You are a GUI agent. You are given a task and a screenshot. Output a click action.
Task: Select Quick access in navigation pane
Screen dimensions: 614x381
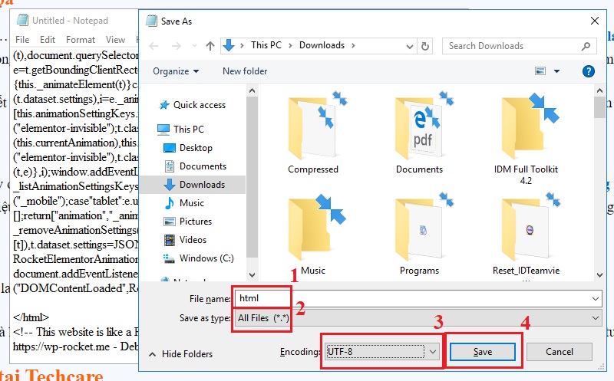[x=192, y=105]
